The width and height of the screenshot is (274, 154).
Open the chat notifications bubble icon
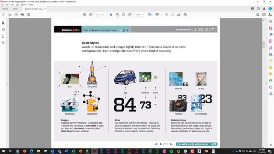(x=253, y=9)
